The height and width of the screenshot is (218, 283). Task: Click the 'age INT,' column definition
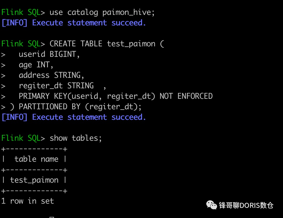click(36, 65)
